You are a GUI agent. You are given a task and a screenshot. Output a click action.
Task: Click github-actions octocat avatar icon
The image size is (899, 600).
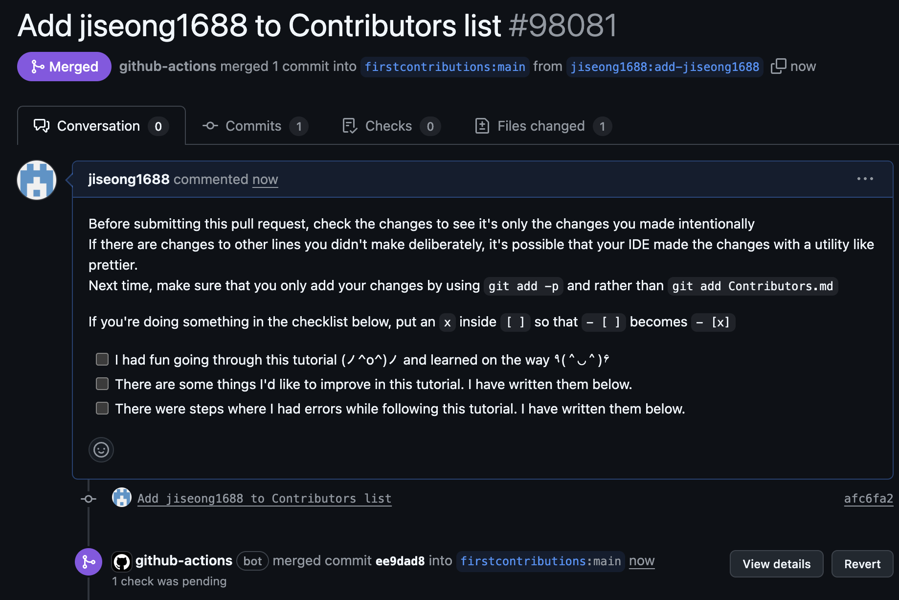122,561
